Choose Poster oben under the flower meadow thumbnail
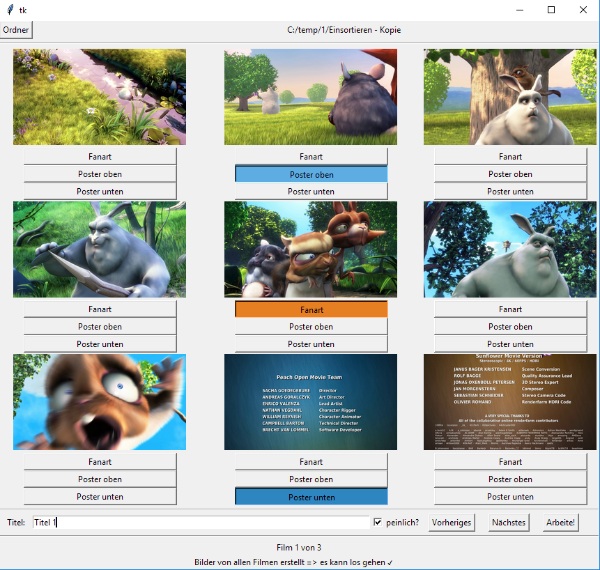 (100, 174)
